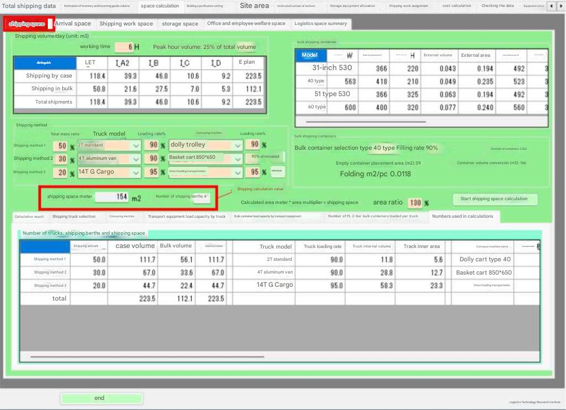566x410 pixels.
Task: Open the 2T standard truck model dropdown
Action: tap(136, 146)
